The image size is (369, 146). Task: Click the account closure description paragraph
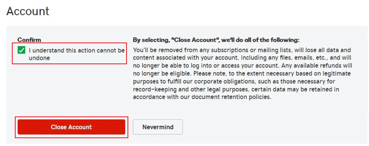(x=242, y=73)
